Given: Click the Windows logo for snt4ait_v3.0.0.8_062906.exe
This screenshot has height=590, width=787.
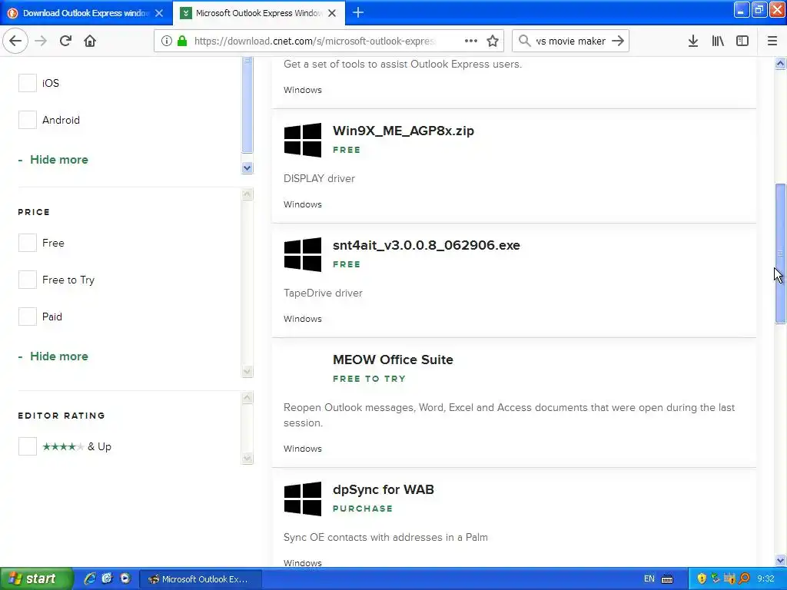Looking at the screenshot, I should click(303, 254).
